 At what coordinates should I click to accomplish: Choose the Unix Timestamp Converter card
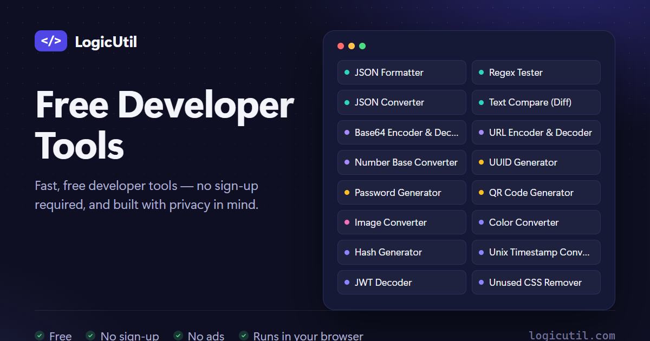tap(536, 252)
